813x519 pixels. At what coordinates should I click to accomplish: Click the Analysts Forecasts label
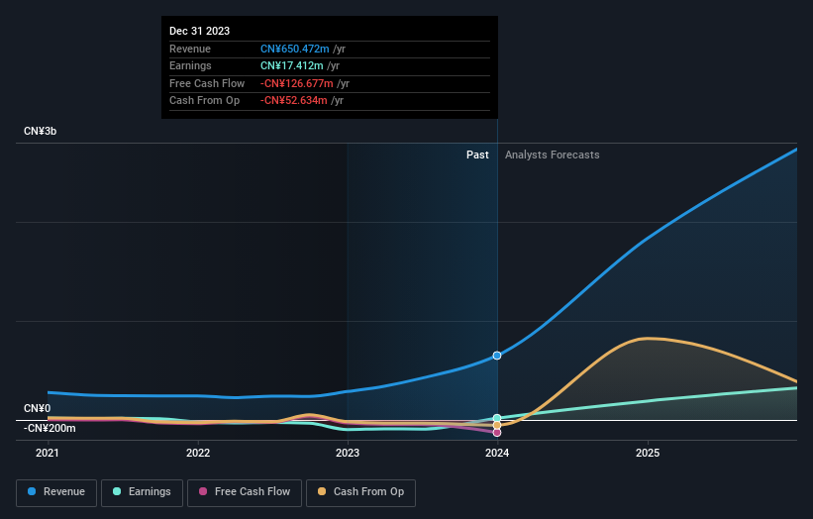pos(553,156)
